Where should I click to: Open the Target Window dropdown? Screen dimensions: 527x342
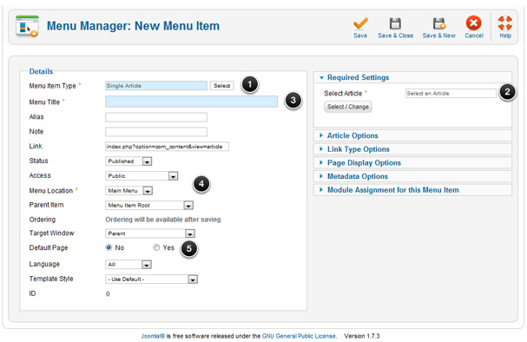point(150,233)
